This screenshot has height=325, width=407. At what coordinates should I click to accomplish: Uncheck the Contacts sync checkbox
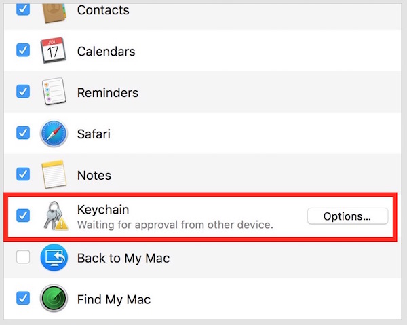pos(23,9)
